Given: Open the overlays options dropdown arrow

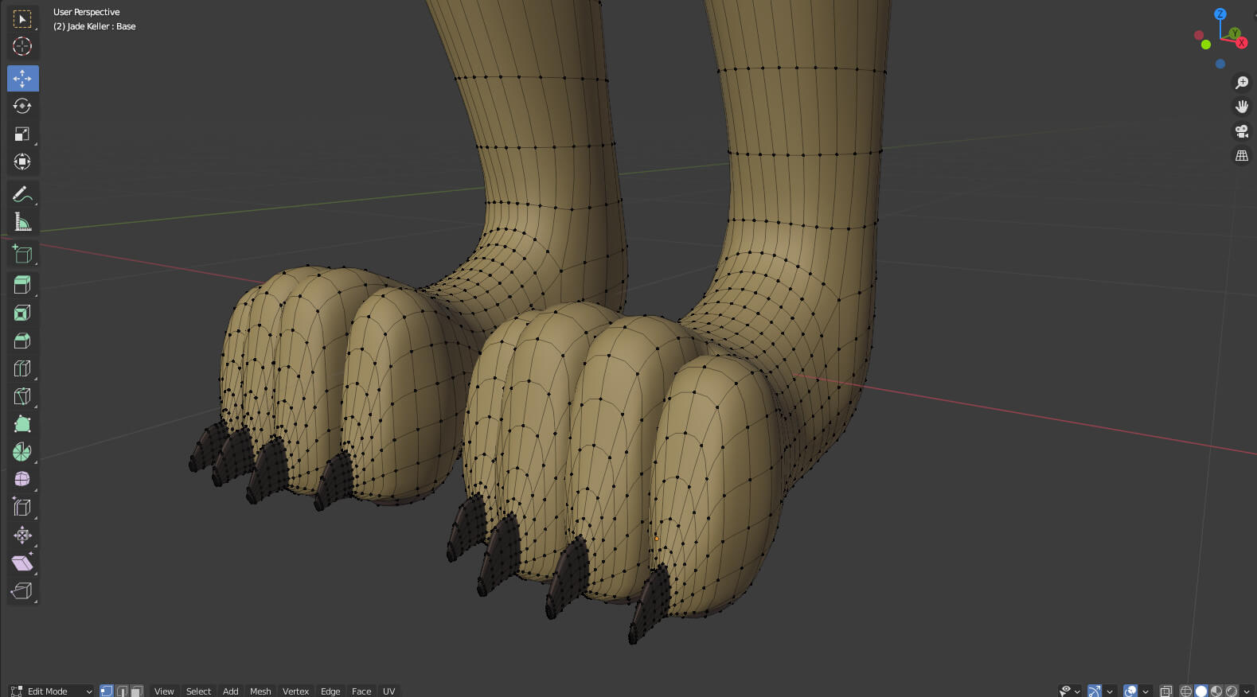Looking at the screenshot, I should [1146, 691].
